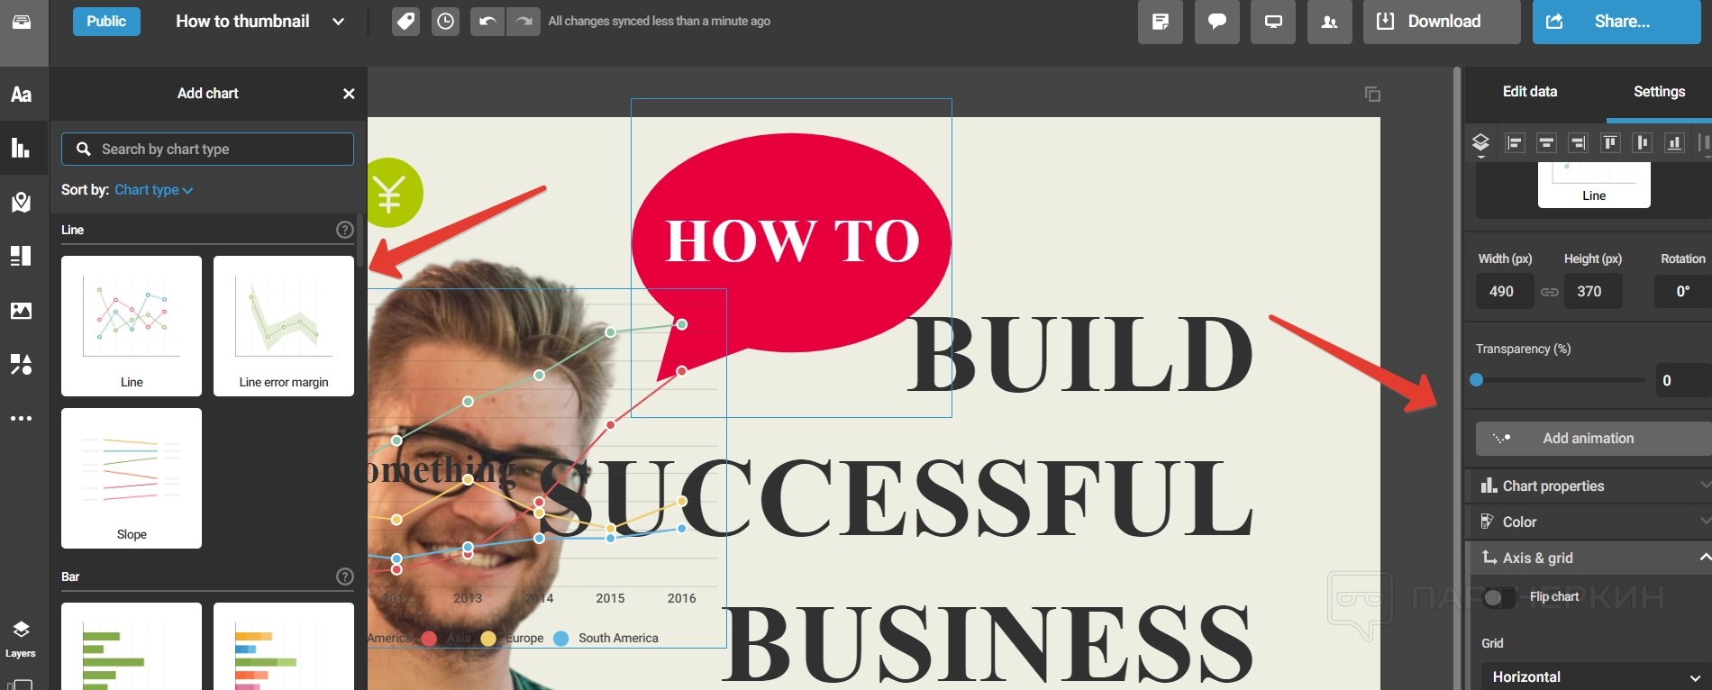The image size is (1712, 690).
Task: Open the Sort by Chart type dropdown
Action: click(153, 190)
